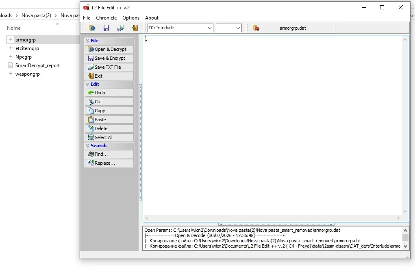Click the Cut button

109,102
